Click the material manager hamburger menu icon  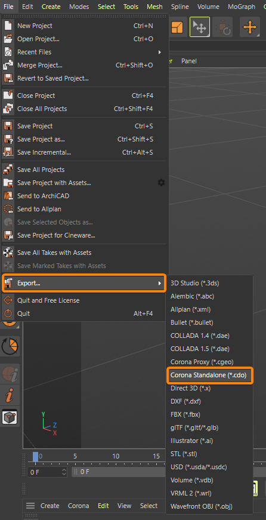[x=30, y=506]
